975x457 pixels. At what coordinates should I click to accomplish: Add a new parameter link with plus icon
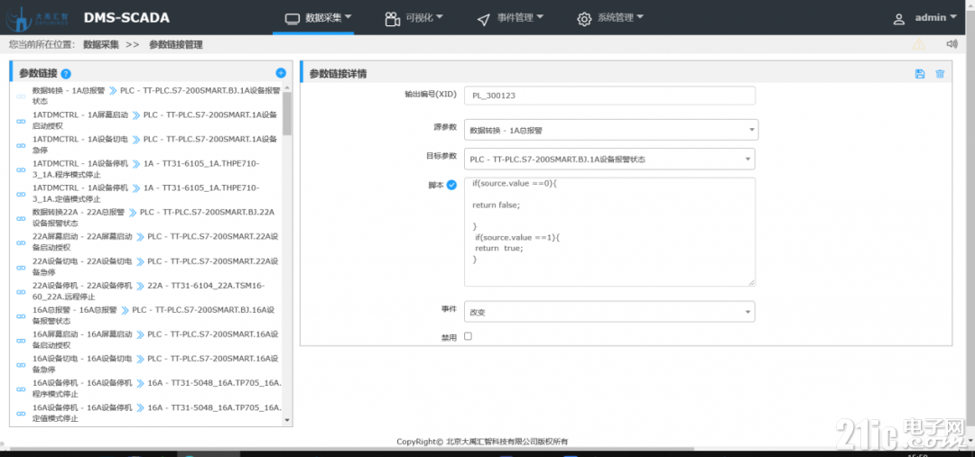281,73
